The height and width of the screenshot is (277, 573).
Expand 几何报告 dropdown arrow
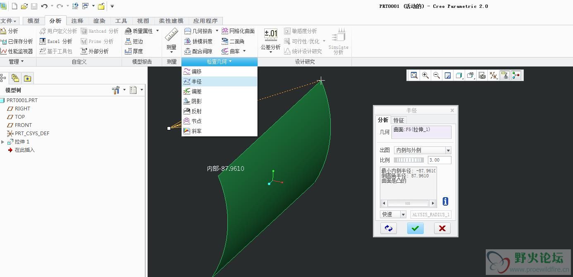(217, 31)
